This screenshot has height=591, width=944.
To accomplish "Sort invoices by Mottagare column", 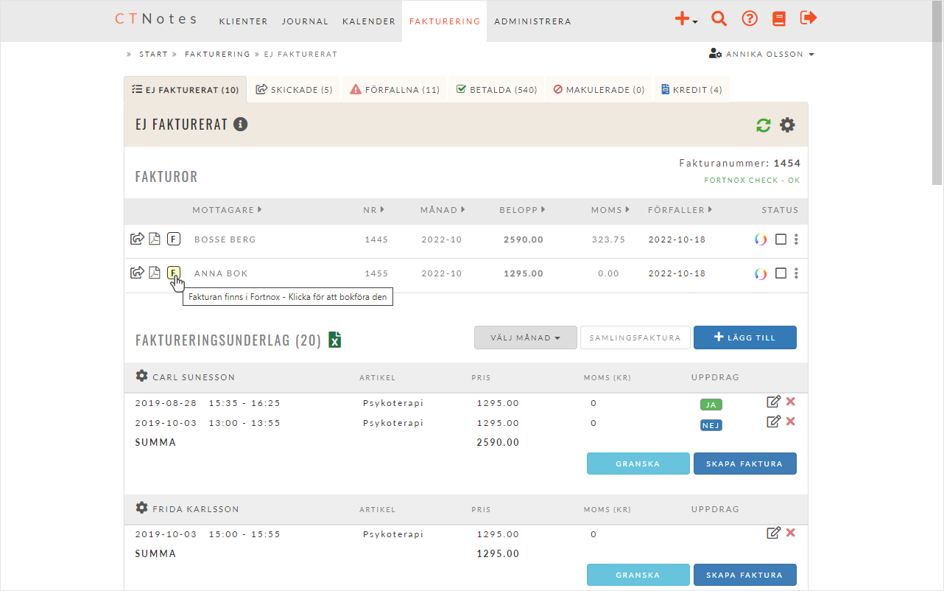I will click(x=227, y=210).
